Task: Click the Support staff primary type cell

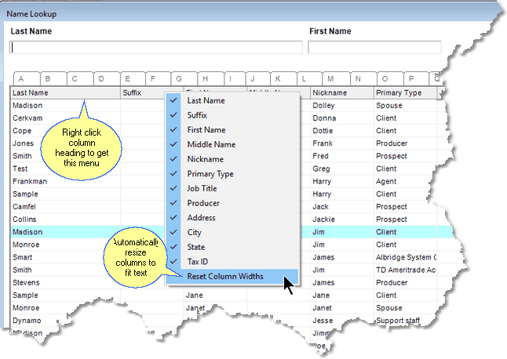Action: (x=405, y=321)
